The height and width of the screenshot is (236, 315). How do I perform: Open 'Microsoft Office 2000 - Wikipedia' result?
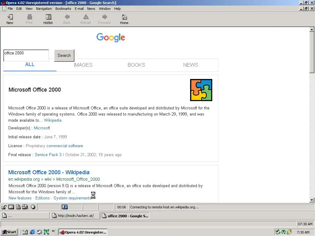tap(49, 172)
